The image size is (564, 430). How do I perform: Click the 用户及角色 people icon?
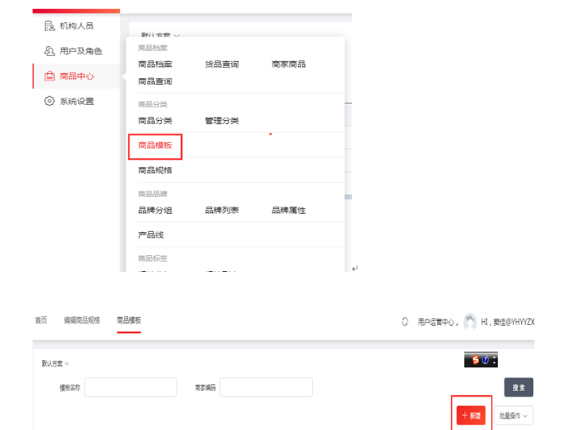point(49,51)
